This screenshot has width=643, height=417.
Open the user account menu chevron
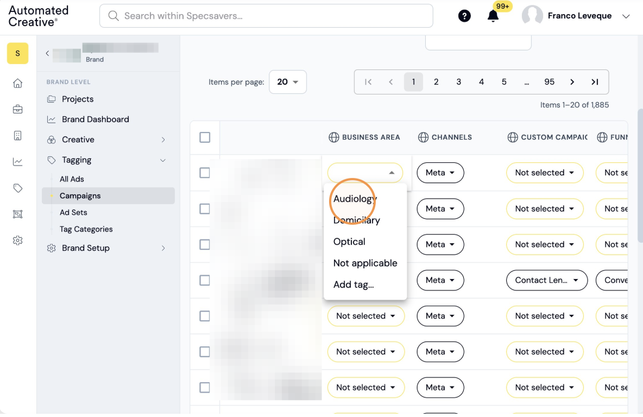click(626, 16)
